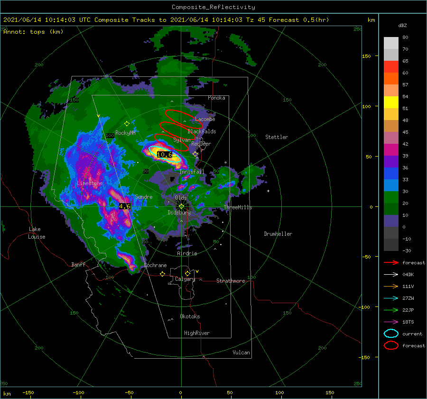The height and width of the screenshot is (399, 427).
Task: Pick the dark orange 60-57 dBZ swatch
Action: [391, 79]
